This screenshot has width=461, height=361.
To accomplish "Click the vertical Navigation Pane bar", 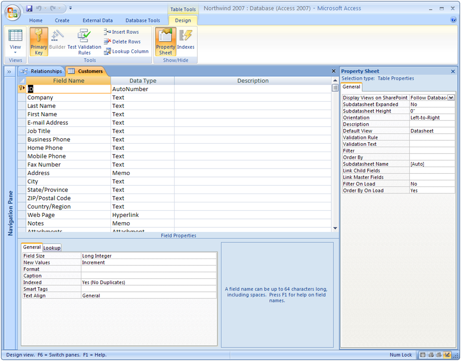I will click(x=10, y=213).
